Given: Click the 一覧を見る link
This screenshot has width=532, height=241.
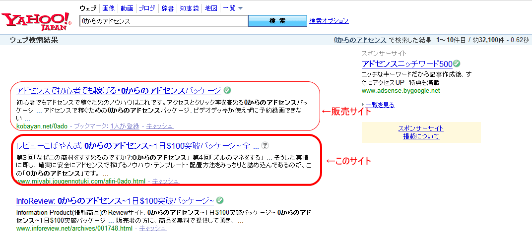Looking at the screenshot, I should click(380, 105).
